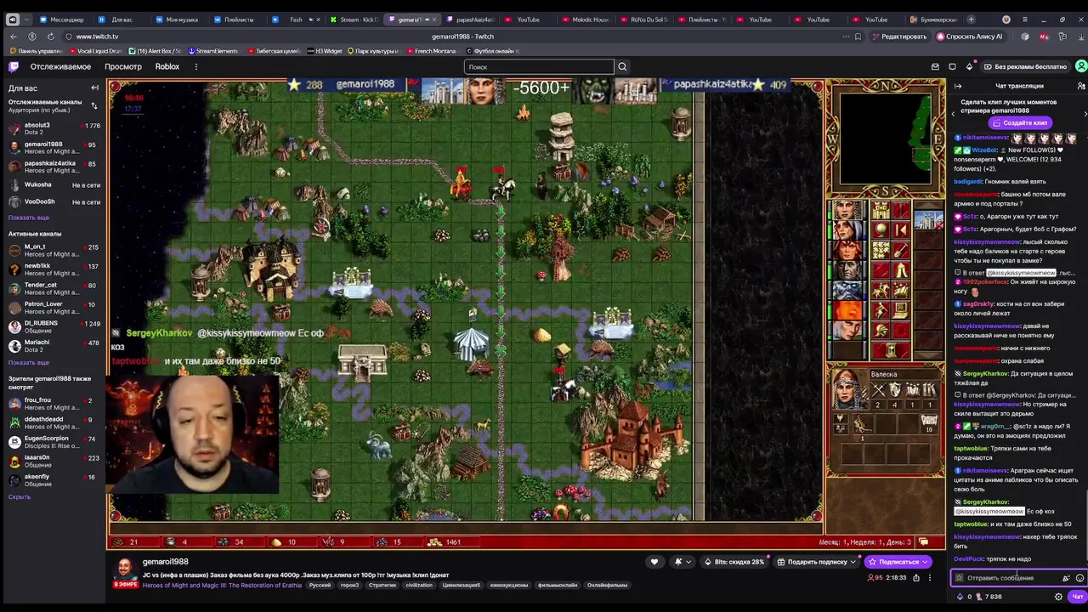Share the stream via share icon
The width and height of the screenshot is (1088, 612).
[915, 578]
